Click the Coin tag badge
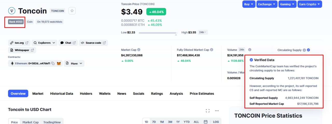The height and width of the screenshot is (124, 332). pos(30,22)
